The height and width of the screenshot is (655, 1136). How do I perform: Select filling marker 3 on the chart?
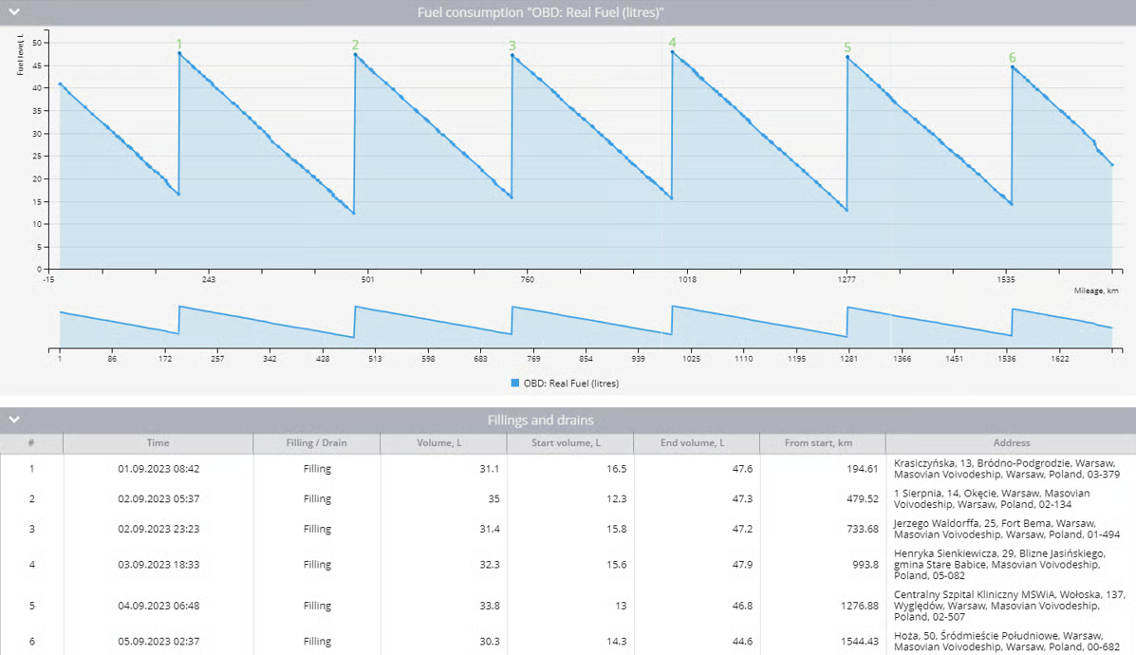coord(512,46)
